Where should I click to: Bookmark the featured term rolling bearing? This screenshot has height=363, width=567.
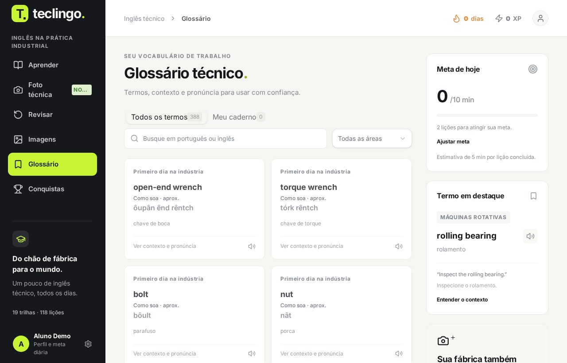[x=533, y=196]
